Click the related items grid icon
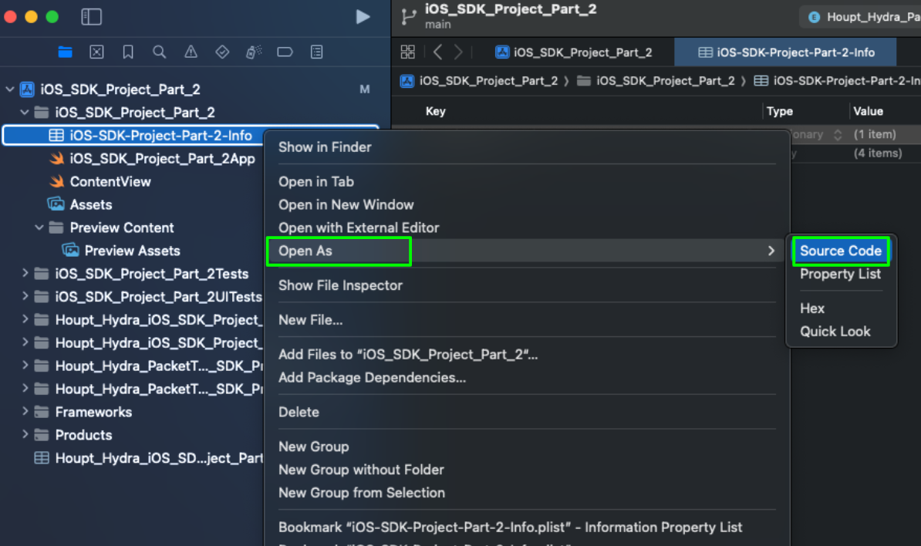 [407, 52]
